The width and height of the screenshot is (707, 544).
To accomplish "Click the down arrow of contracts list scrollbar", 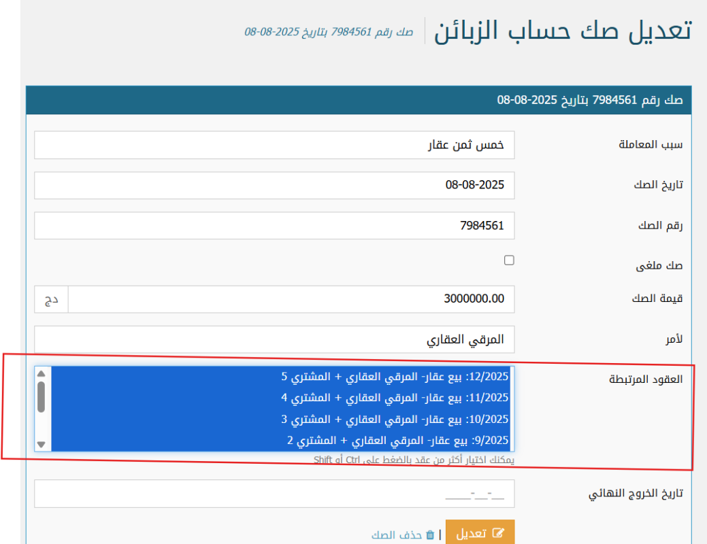I will 42,444.
